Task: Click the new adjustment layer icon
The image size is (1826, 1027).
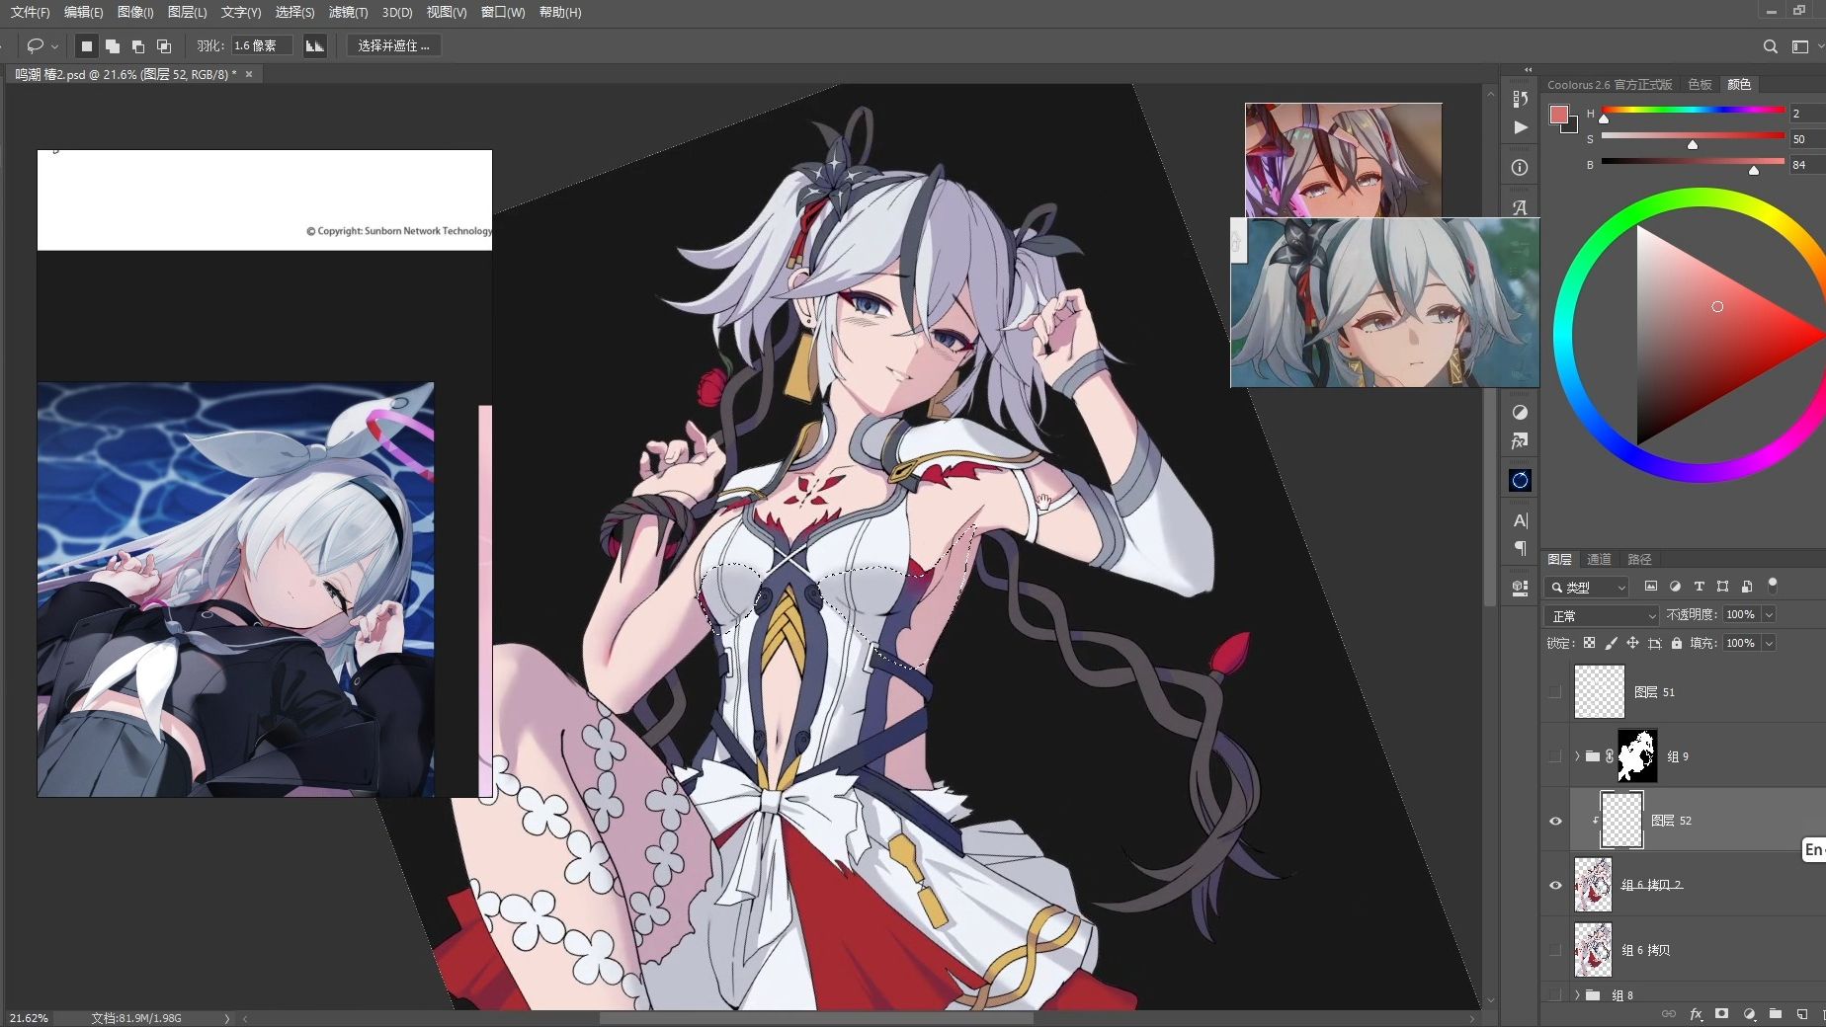Action: pos(1749,1014)
